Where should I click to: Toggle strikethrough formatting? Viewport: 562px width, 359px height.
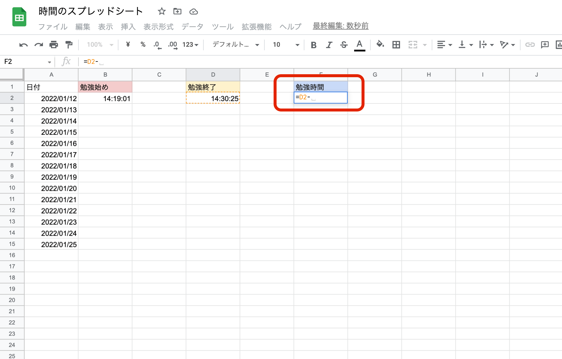coord(344,45)
